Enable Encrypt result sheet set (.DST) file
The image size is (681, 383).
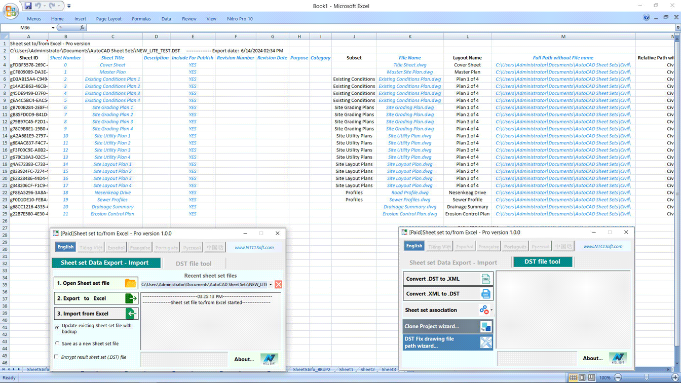[57, 357]
